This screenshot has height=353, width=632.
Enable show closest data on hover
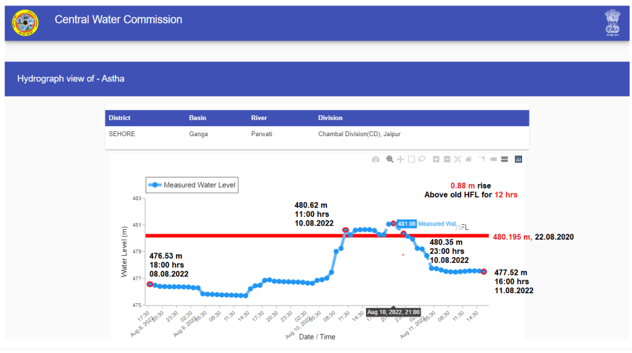(493, 159)
